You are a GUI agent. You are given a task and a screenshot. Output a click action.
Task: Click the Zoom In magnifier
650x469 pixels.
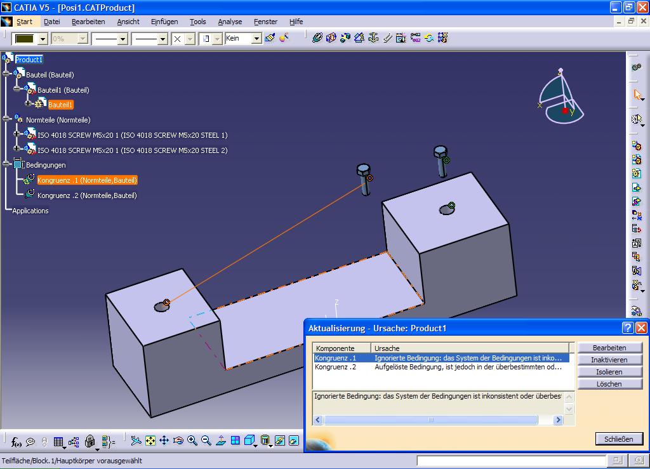click(192, 440)
